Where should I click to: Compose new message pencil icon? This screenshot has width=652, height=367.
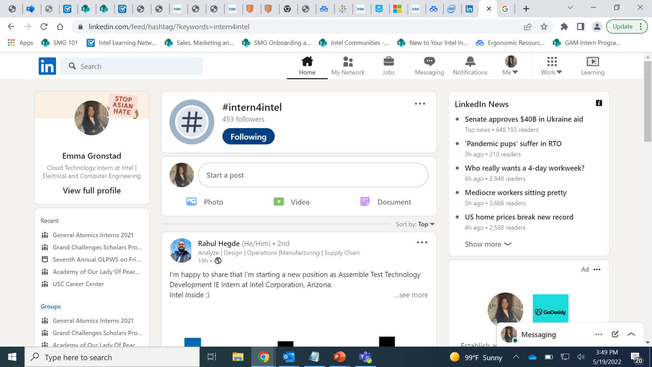[615, 334]
